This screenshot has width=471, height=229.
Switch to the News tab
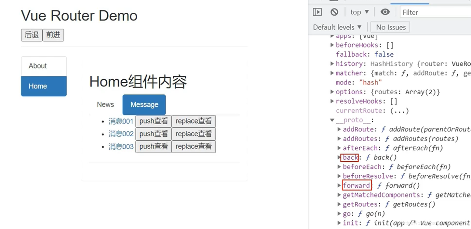(x=105, y=104)
